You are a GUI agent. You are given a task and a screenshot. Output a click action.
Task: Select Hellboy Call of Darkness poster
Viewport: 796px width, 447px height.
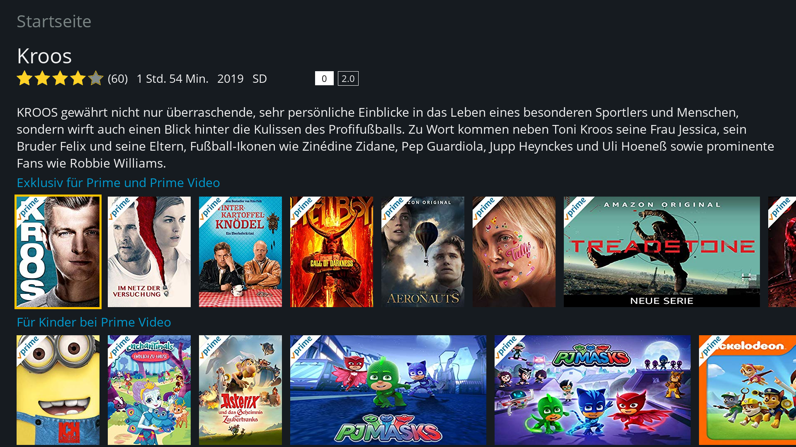(332, 252)
